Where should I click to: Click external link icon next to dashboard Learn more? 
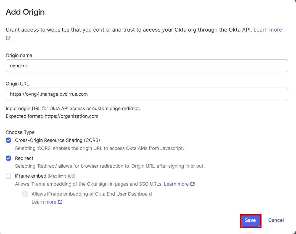60,202
